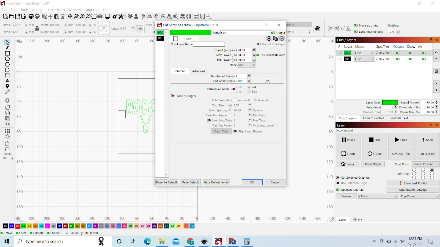Open Mode dropdown for layer C03

coord(364,53)
